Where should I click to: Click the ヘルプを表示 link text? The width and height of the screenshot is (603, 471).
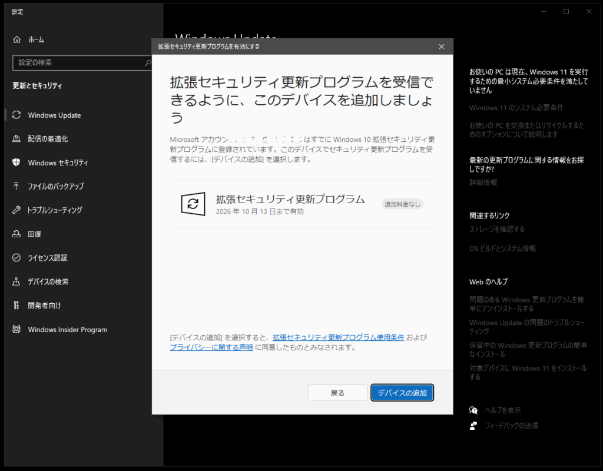pos(503,410)
